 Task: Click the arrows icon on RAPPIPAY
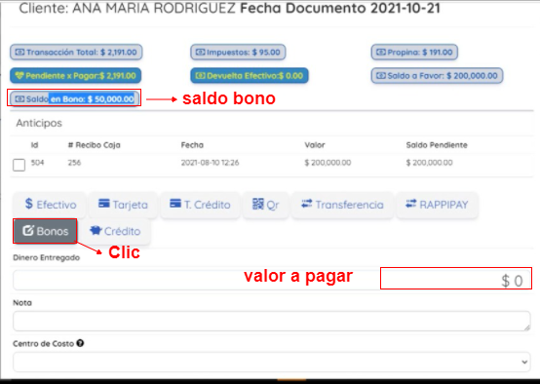[x=411, y=204]
